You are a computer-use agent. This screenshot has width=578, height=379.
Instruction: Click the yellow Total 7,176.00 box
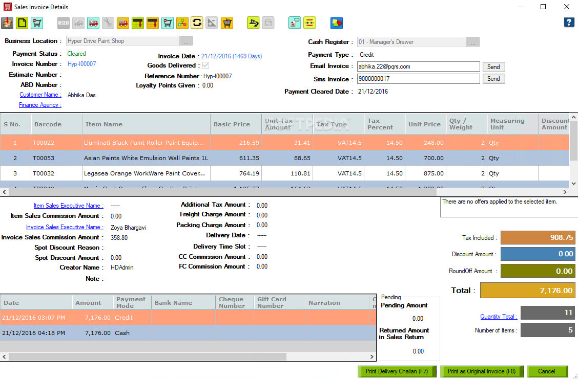527,291
